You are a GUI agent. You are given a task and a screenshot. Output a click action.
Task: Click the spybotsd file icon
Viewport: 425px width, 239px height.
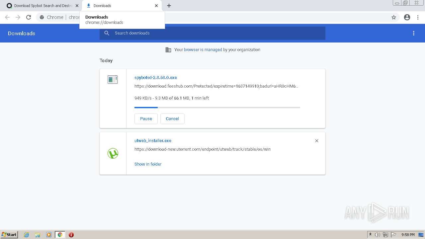(113, 80)
